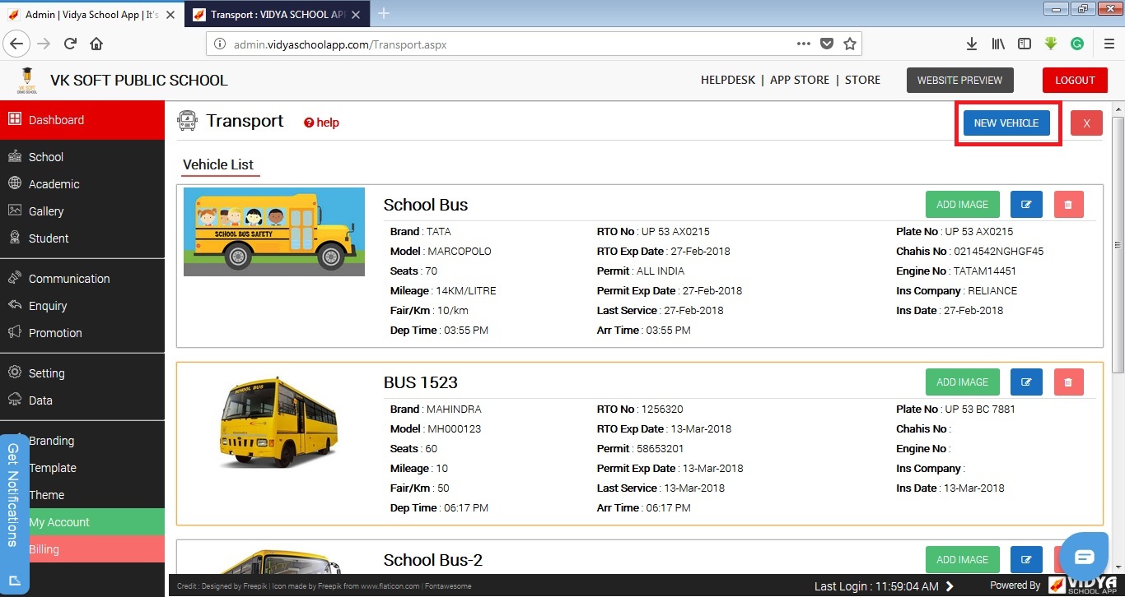Add image to School Bus vehicle
Image resolution: width=1125 pixels, height=597 pixels.
tap(962, 205)
